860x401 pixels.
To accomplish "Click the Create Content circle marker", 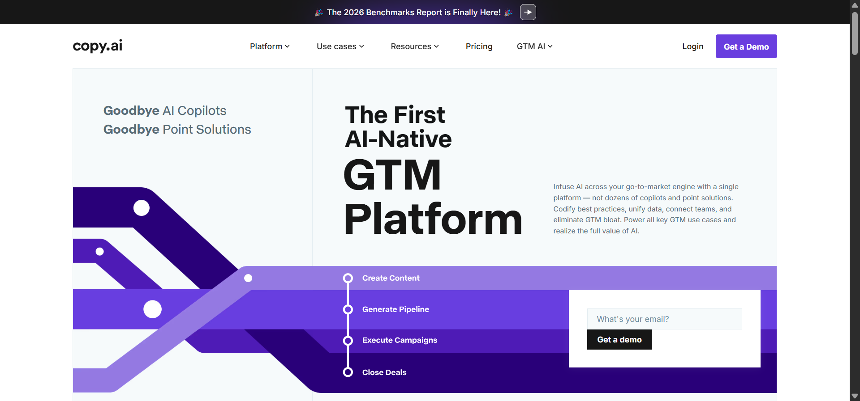I will tap(348, 278).
